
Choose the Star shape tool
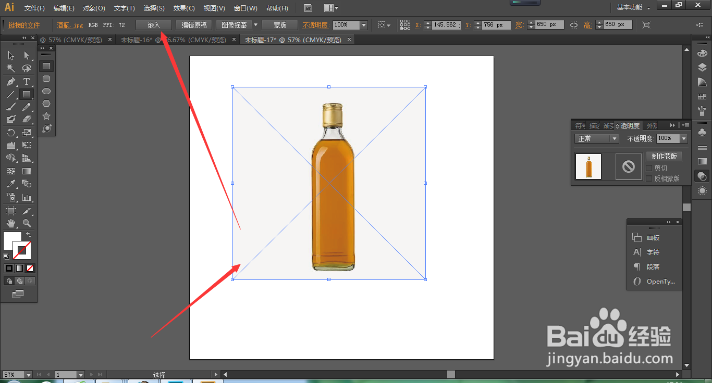pyautogui.click(x=46, y=116)
